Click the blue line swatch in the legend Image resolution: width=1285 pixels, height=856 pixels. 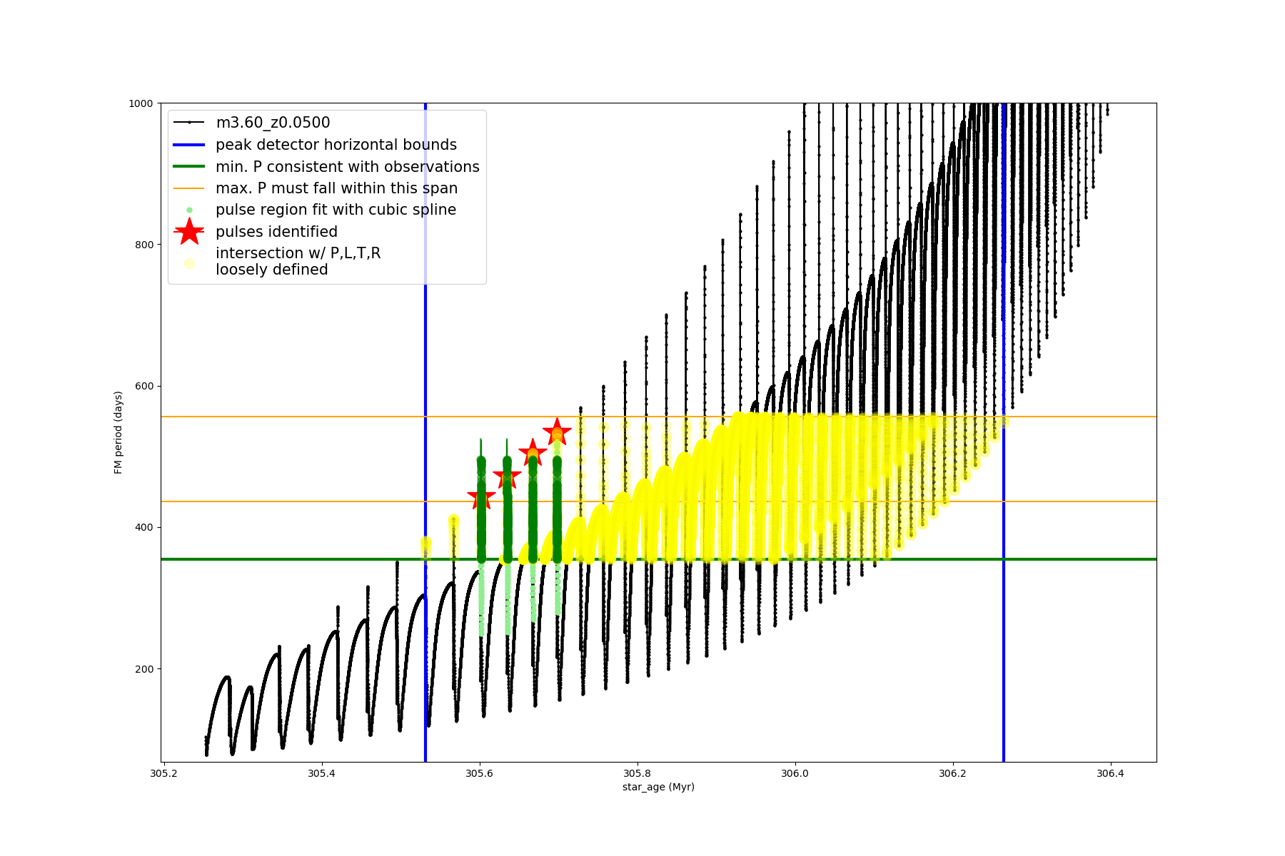coord(189,145)
